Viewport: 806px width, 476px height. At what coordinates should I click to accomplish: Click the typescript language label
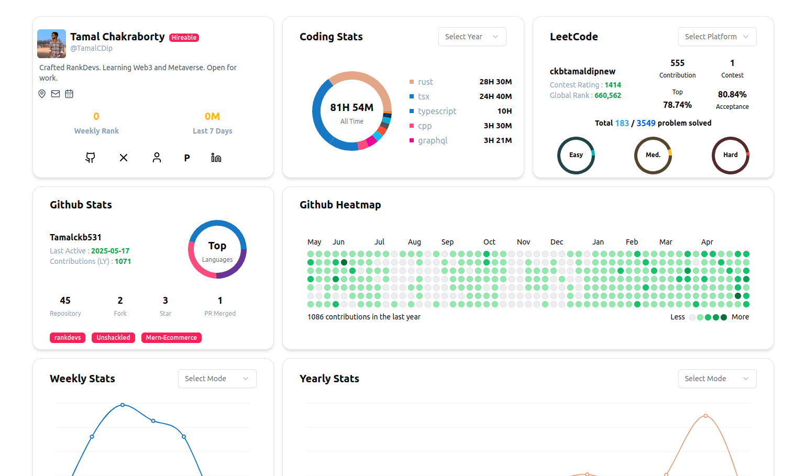pos(437,111)
